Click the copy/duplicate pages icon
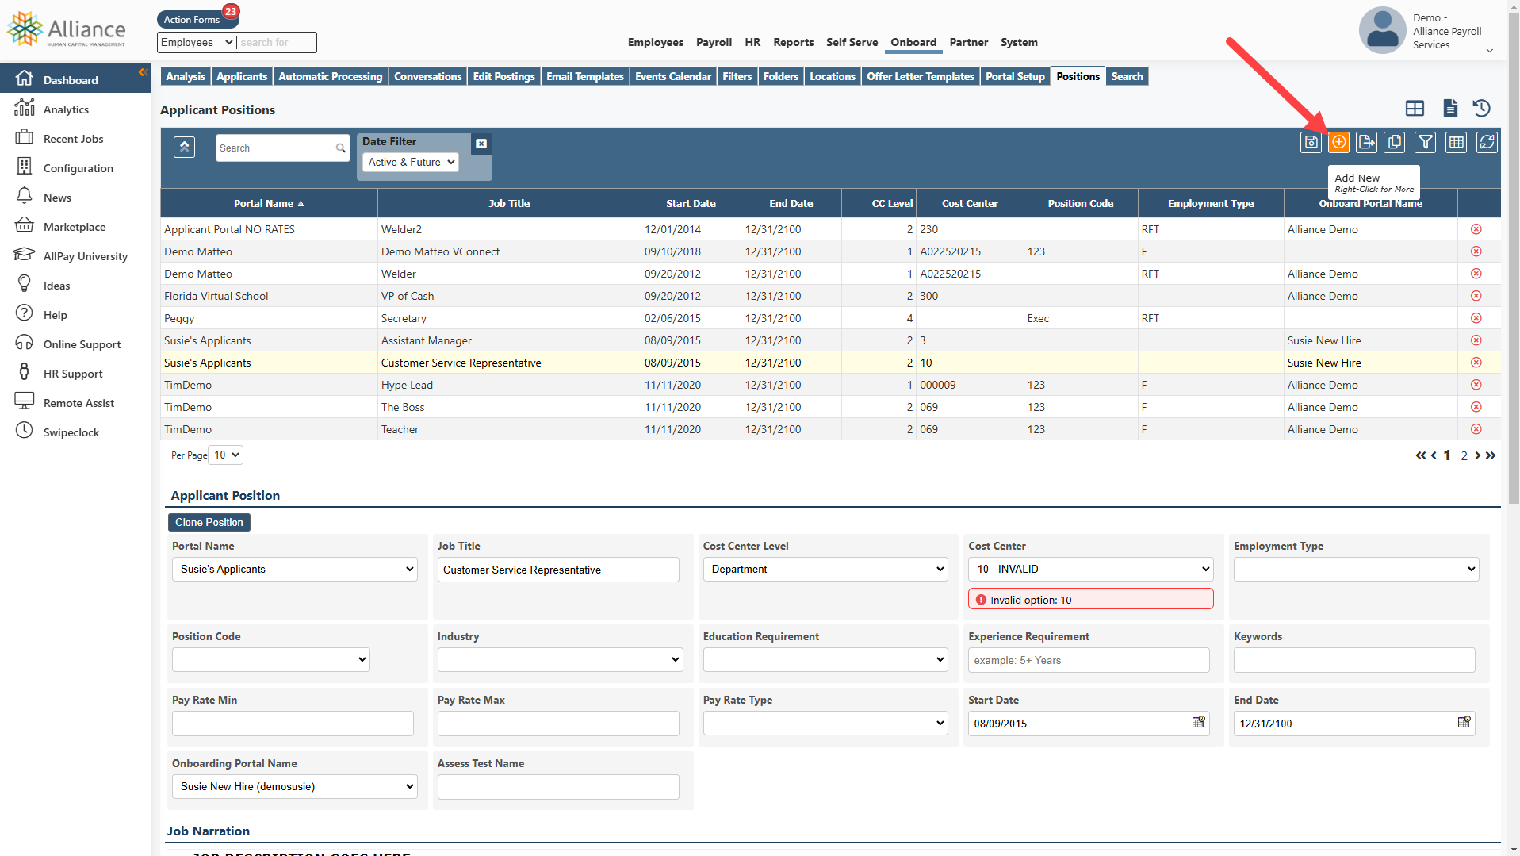This screenshot has height=856, width=1520. [1394, 142]
